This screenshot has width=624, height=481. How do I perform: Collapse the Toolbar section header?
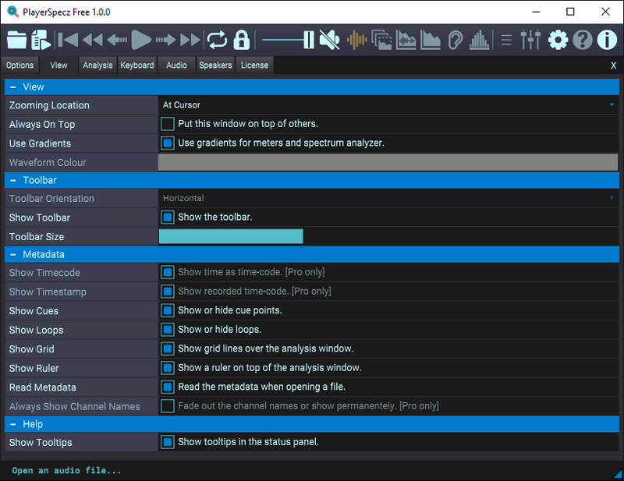[13, 180]
